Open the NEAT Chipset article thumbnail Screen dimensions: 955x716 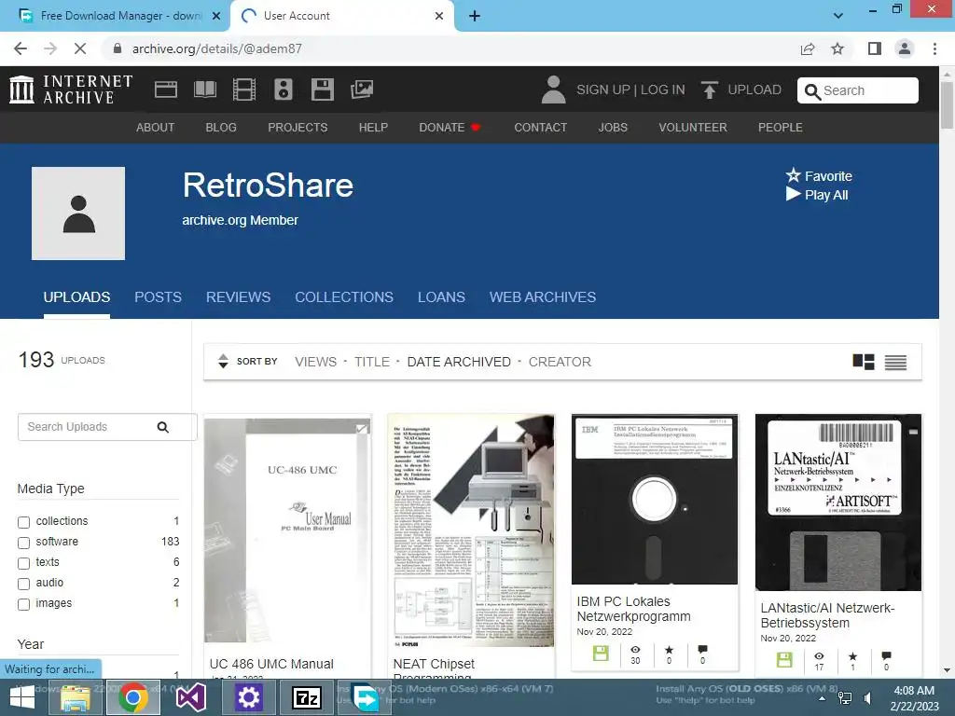point(471,530)
